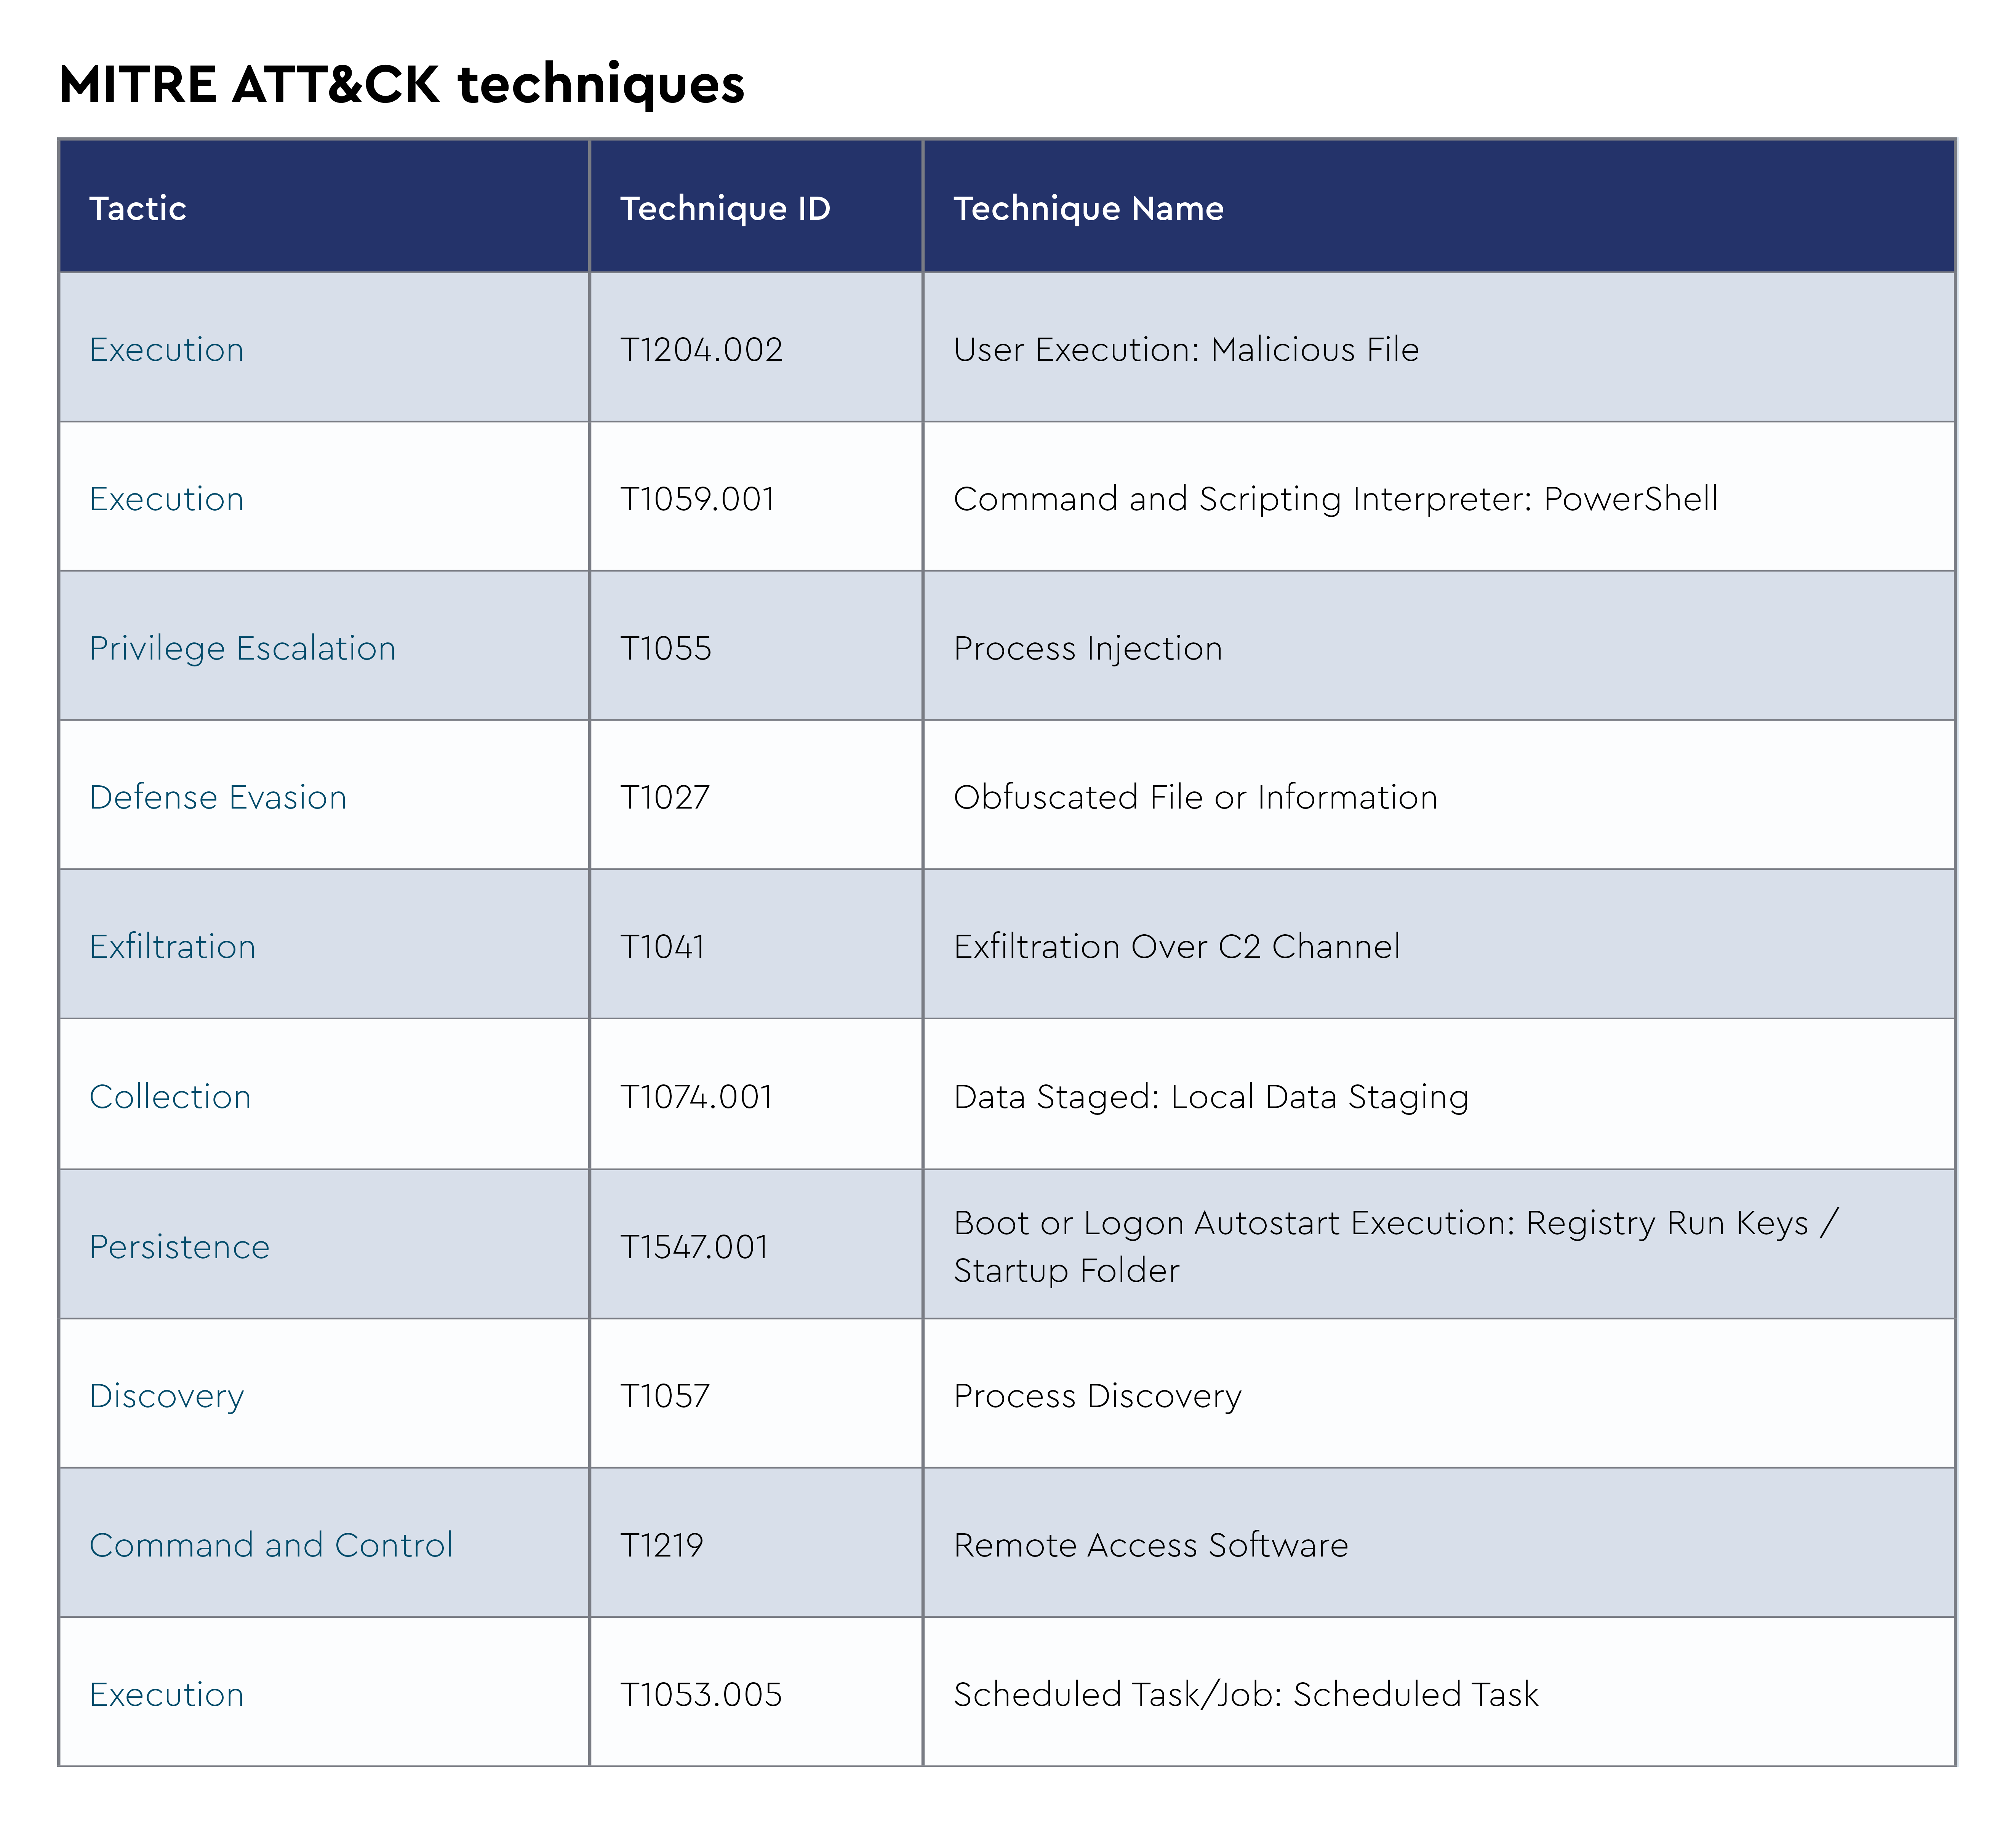Click the Technique Name column header
Image resolution: width=2016 pixels, height=1832 pixels.
coord(1088,208)
